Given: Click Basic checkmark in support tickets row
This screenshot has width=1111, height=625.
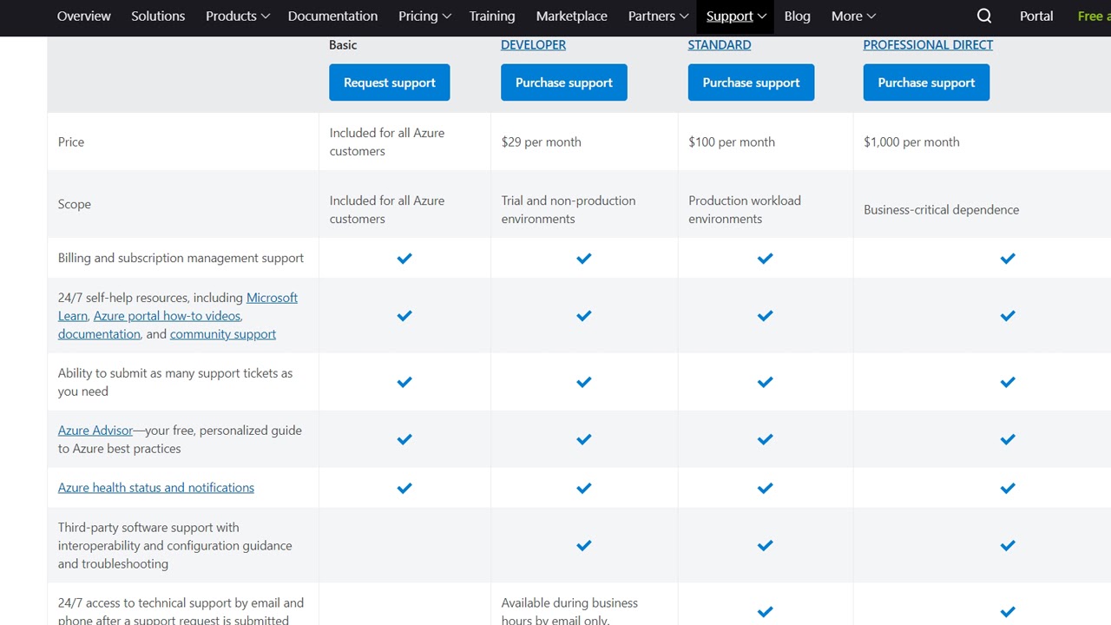Looking at the screenshot, I should 404,381.
